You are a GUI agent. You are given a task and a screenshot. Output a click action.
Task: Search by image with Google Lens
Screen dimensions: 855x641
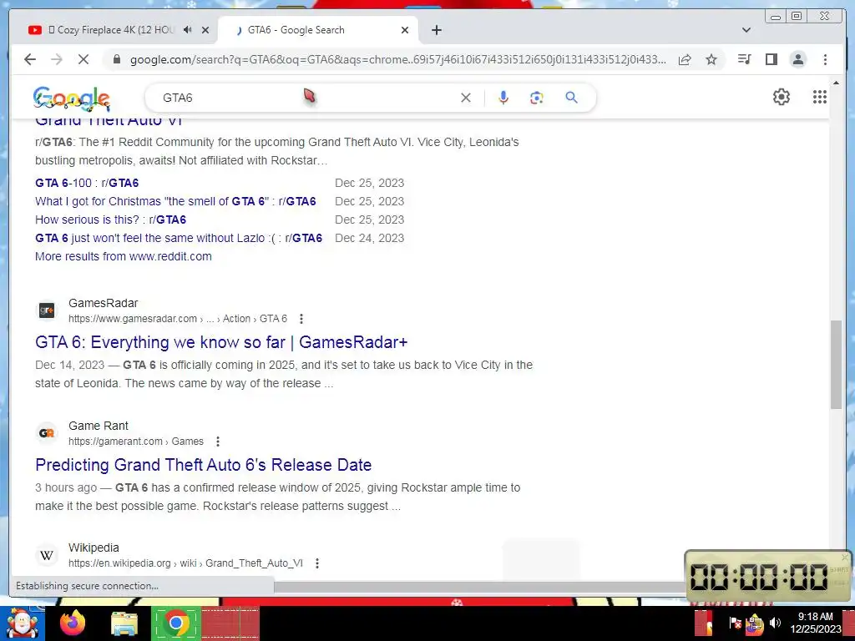[x=537, y=98]
